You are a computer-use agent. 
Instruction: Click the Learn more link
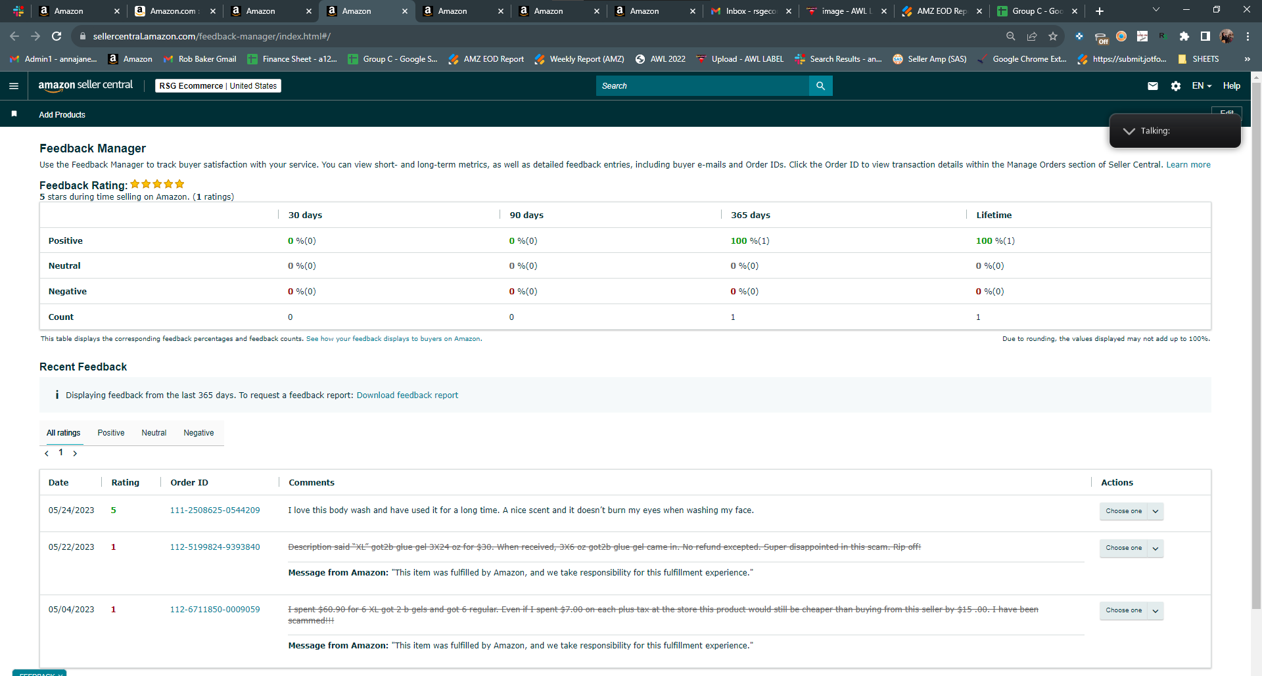pos(1188,165)
